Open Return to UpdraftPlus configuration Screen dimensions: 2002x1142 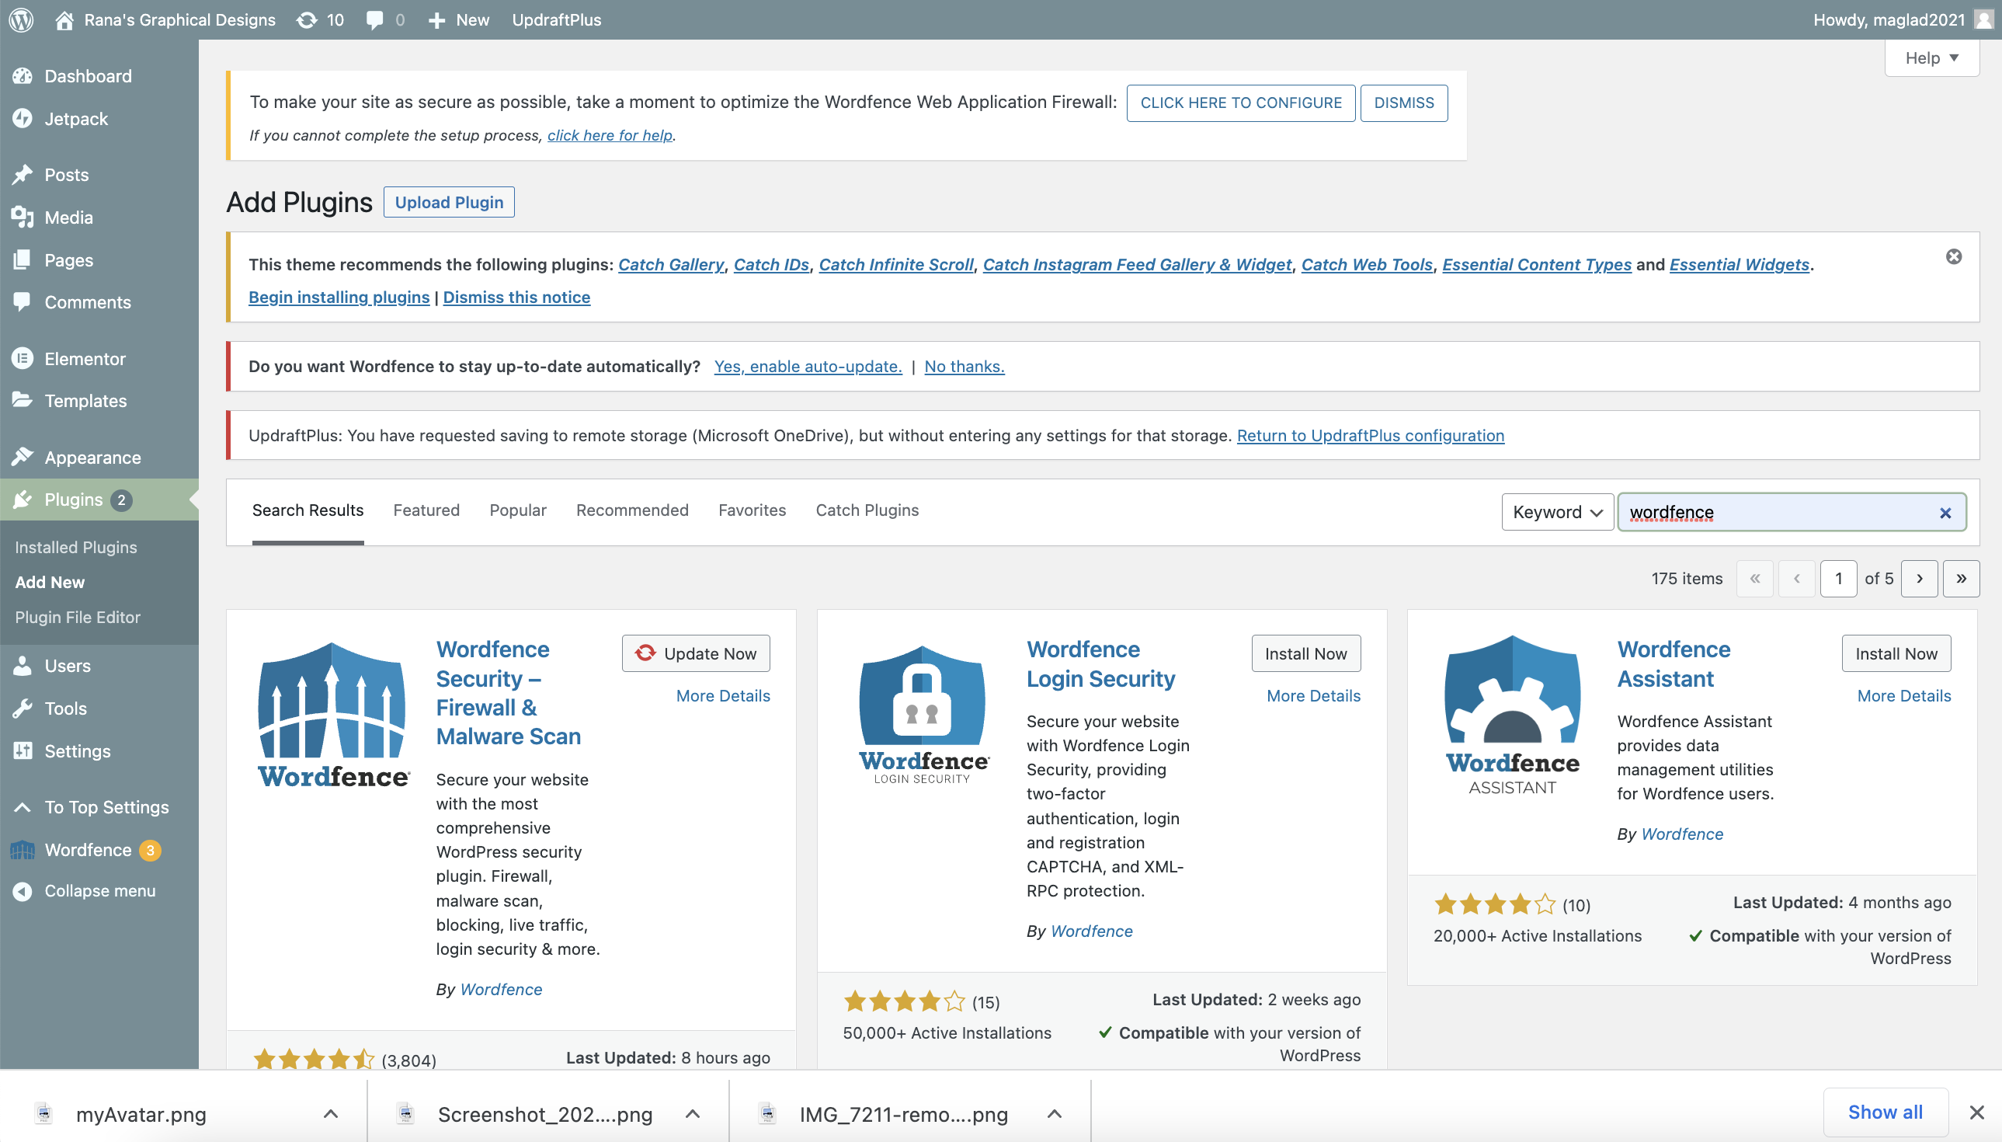pyautogui.click(x=1369, y=435)
